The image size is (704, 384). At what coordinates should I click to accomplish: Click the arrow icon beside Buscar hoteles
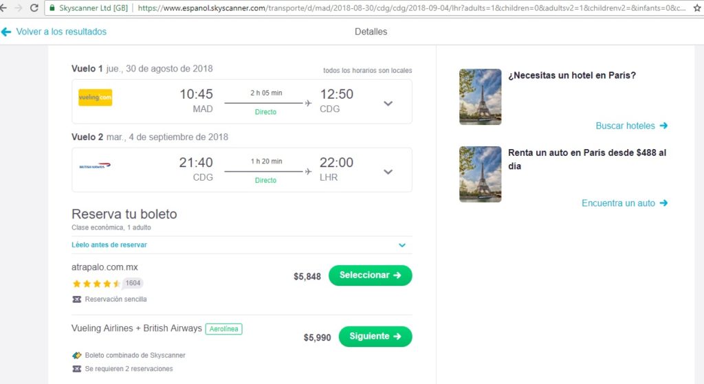point(663,126)
